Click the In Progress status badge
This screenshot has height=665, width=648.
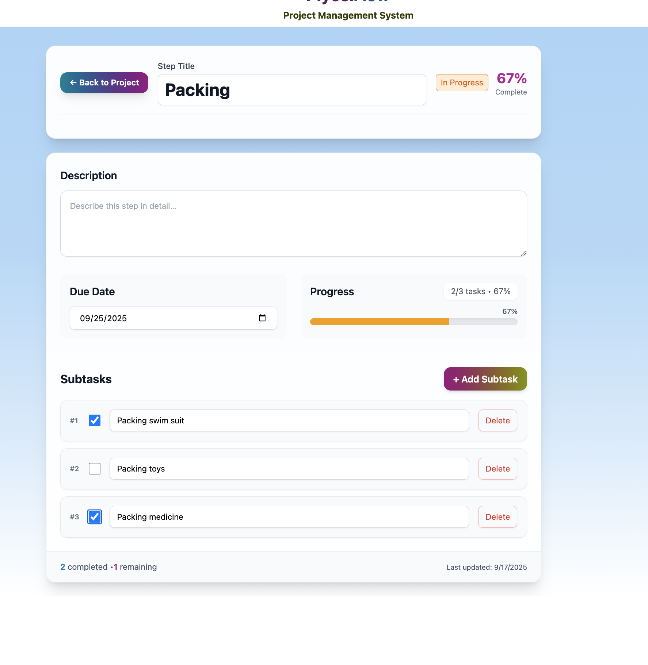[462, 82]
